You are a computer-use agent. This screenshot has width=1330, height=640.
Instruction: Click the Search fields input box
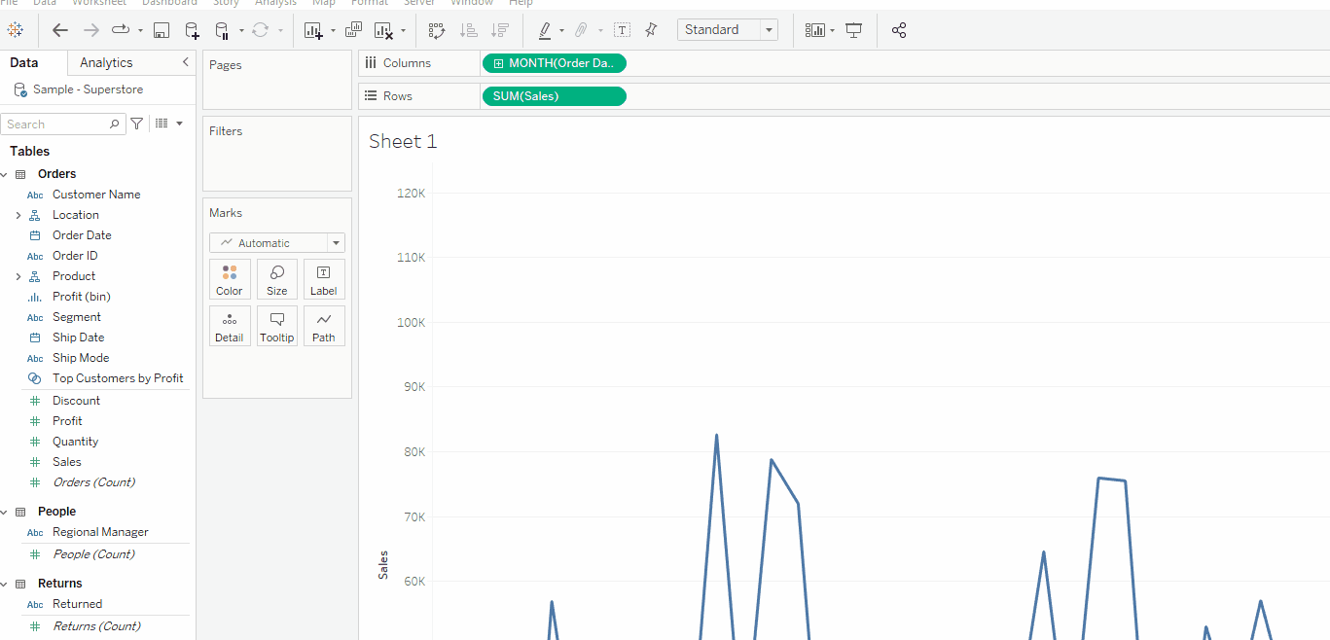click(58, 124)
